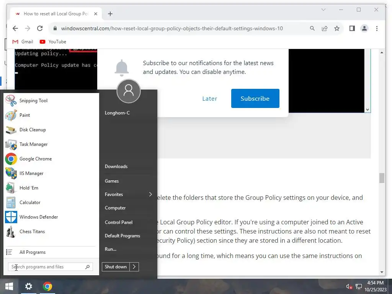Click the muted volume tray icon
The width and height of the screenshot is (392, 294).
349,286
